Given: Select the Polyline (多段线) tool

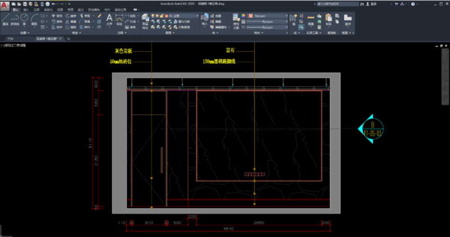Looking at the screenshot, I should point(15,19).
